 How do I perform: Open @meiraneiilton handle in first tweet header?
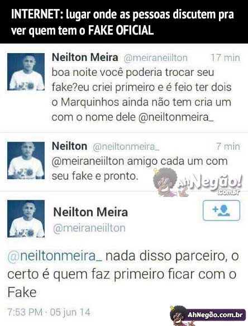[156, 58]
